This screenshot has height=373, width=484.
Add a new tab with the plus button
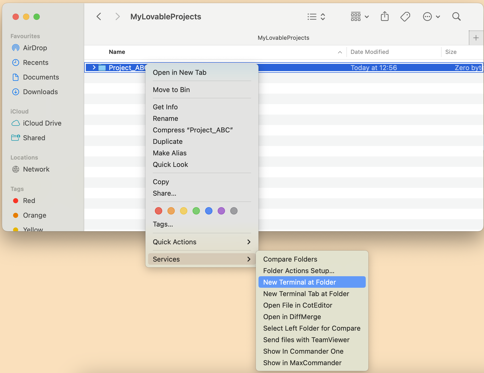(x=476, y=37)
